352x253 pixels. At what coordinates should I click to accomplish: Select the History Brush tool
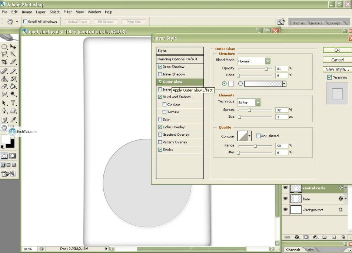point(13,79)
